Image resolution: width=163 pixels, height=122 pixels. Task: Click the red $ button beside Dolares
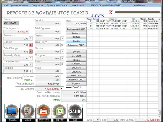coord(31,45)
